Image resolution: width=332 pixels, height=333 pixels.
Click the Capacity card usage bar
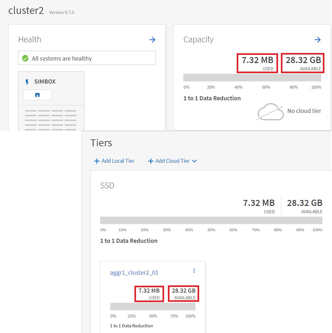[x=252, y=78]
